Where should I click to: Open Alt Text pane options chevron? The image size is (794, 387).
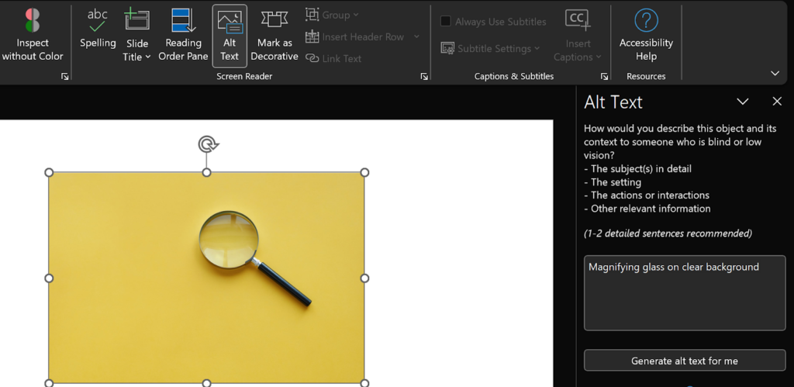742,102
